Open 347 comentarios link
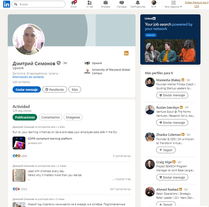This screenshot has height=207, width=209. pos(120,189)
